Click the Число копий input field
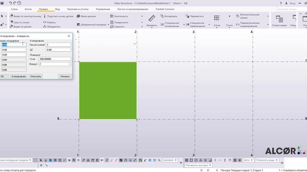This screenshot has height=172, width=307. click(x=59, y=44)
